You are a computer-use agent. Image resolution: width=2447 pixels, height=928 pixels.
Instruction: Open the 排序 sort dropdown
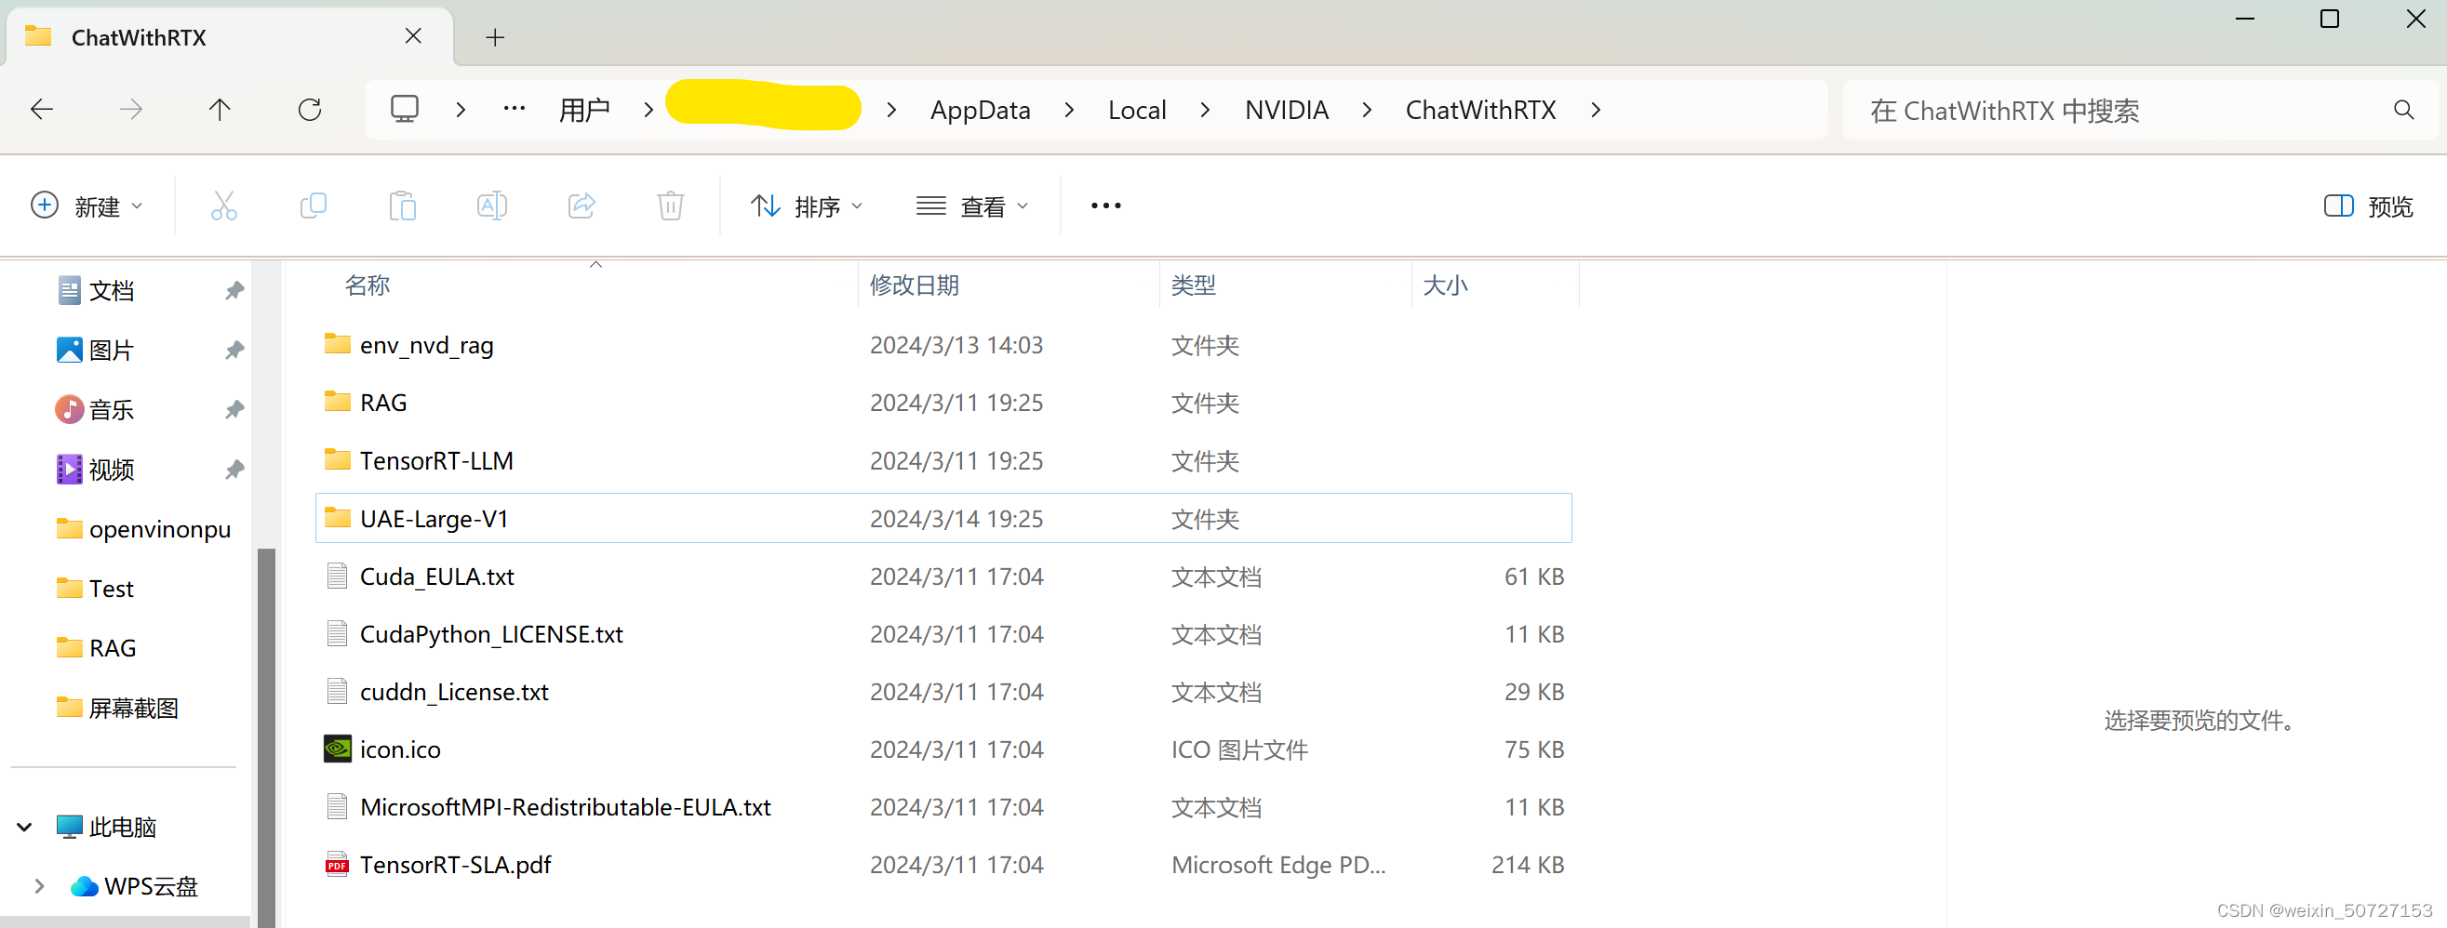tap(807, 205)
